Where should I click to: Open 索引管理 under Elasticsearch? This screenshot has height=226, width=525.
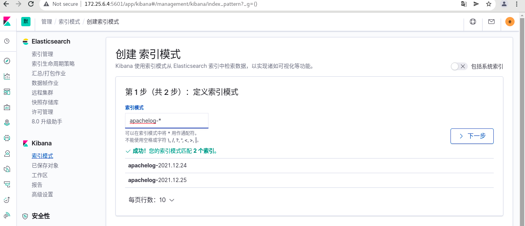[x=42, y=54]
